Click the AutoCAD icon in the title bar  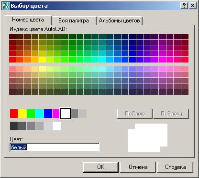[x=6, y=6]
